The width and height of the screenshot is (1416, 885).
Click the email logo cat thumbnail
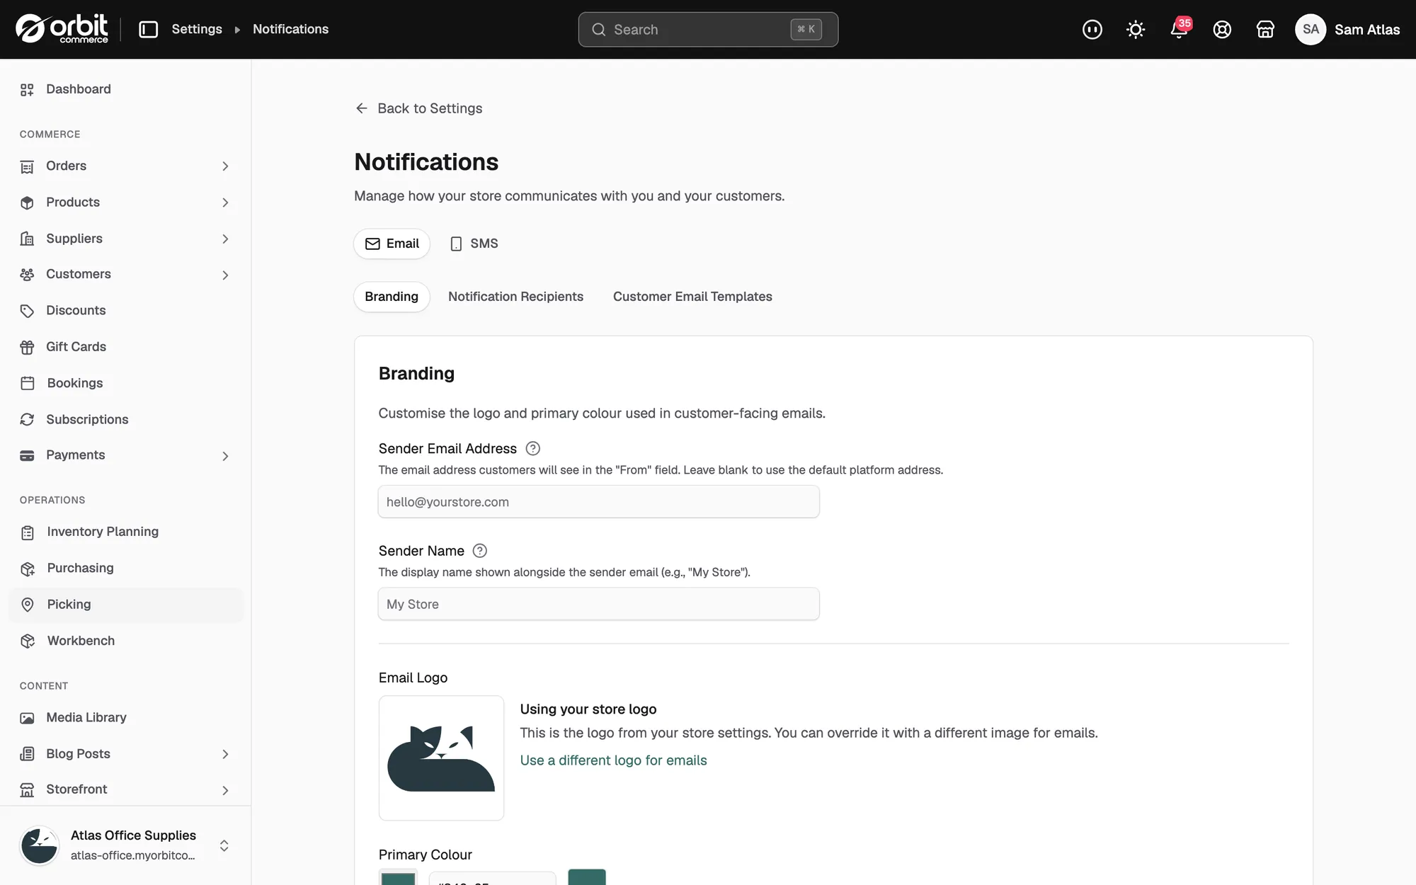click(441, 758)
